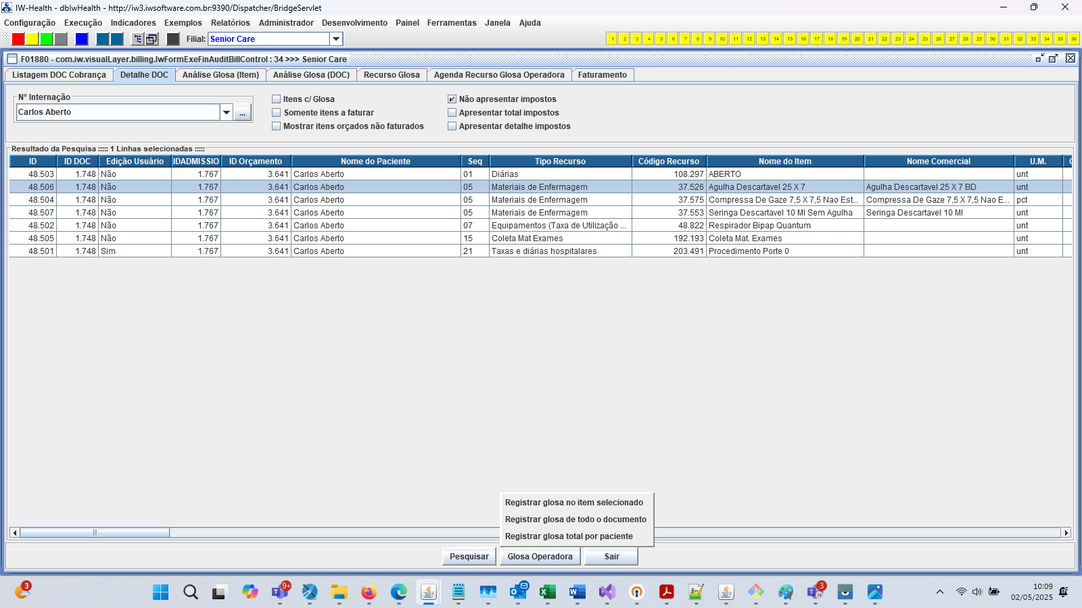Enable the 'Itens c/ Glosa' checkbox
1082x608 pixels.
click(277, 99)
